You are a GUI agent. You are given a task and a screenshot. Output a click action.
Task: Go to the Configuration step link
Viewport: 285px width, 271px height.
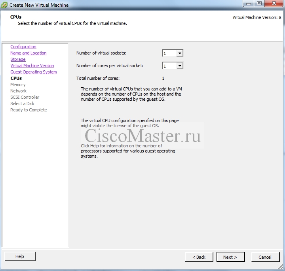(23, 47)
